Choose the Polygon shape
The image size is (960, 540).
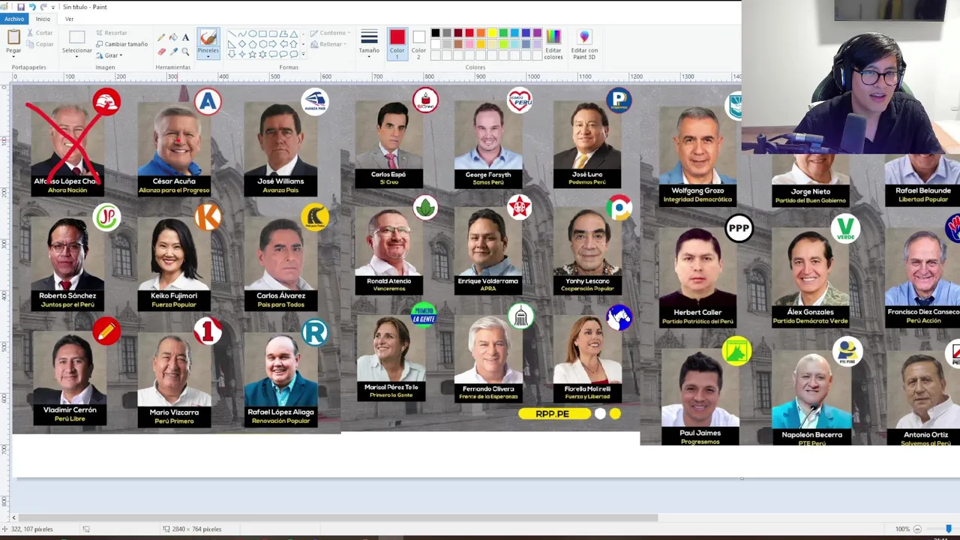pyautogui.click(x=284, y=34)
